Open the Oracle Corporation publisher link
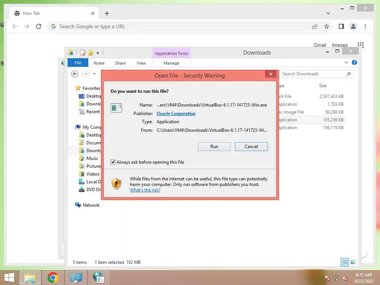This screenshot has height=285, width=380. pyautogui.click(x=176, y=114)
